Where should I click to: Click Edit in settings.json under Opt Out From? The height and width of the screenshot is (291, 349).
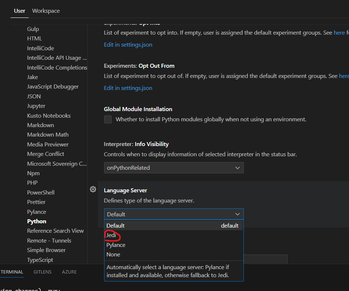click(x=128, y=88)
